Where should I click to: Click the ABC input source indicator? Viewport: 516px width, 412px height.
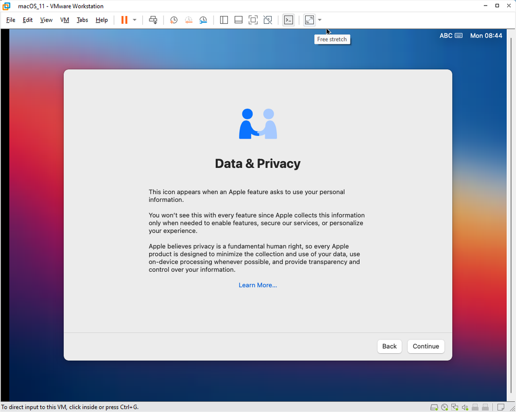click(451, 36)
